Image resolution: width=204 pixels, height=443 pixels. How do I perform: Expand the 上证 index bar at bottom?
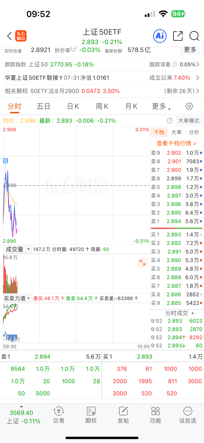tap(21, 407)
